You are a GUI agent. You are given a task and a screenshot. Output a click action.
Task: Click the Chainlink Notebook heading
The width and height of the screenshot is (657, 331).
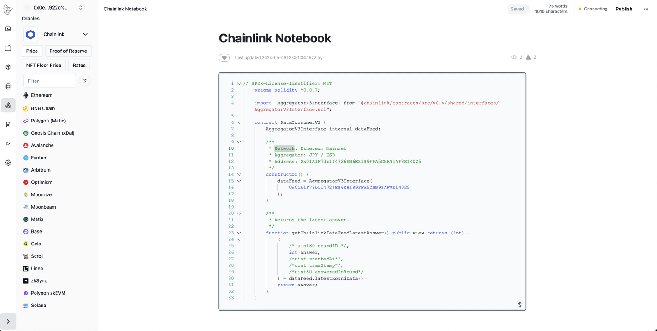pyautogui.click(x=275, y=38)
